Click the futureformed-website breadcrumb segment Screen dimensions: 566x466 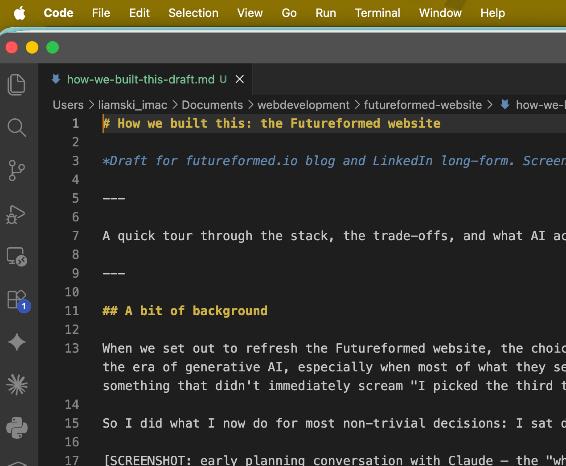[x=423, y=105]
